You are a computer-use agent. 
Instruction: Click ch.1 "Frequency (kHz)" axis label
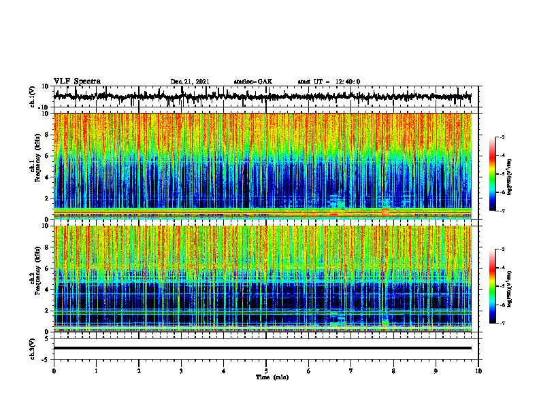coord(38,158)
